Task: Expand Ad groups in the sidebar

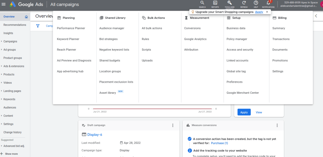Action: [x=2, y=49]
